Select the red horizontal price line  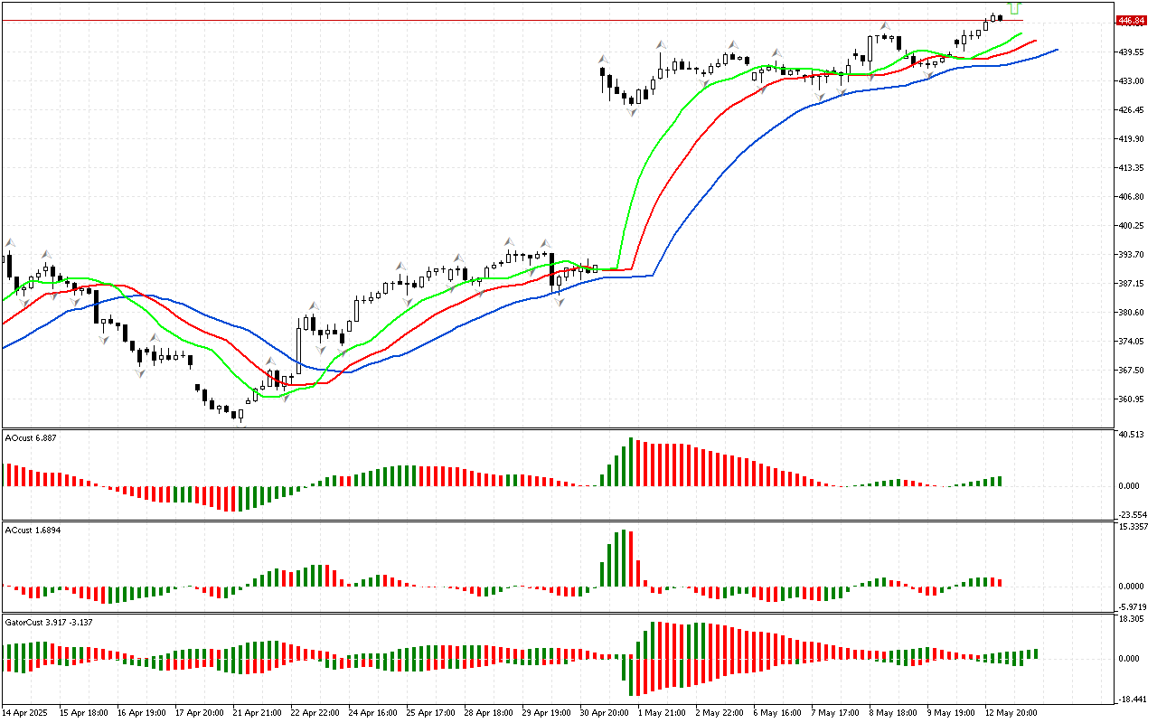point(542,20)
